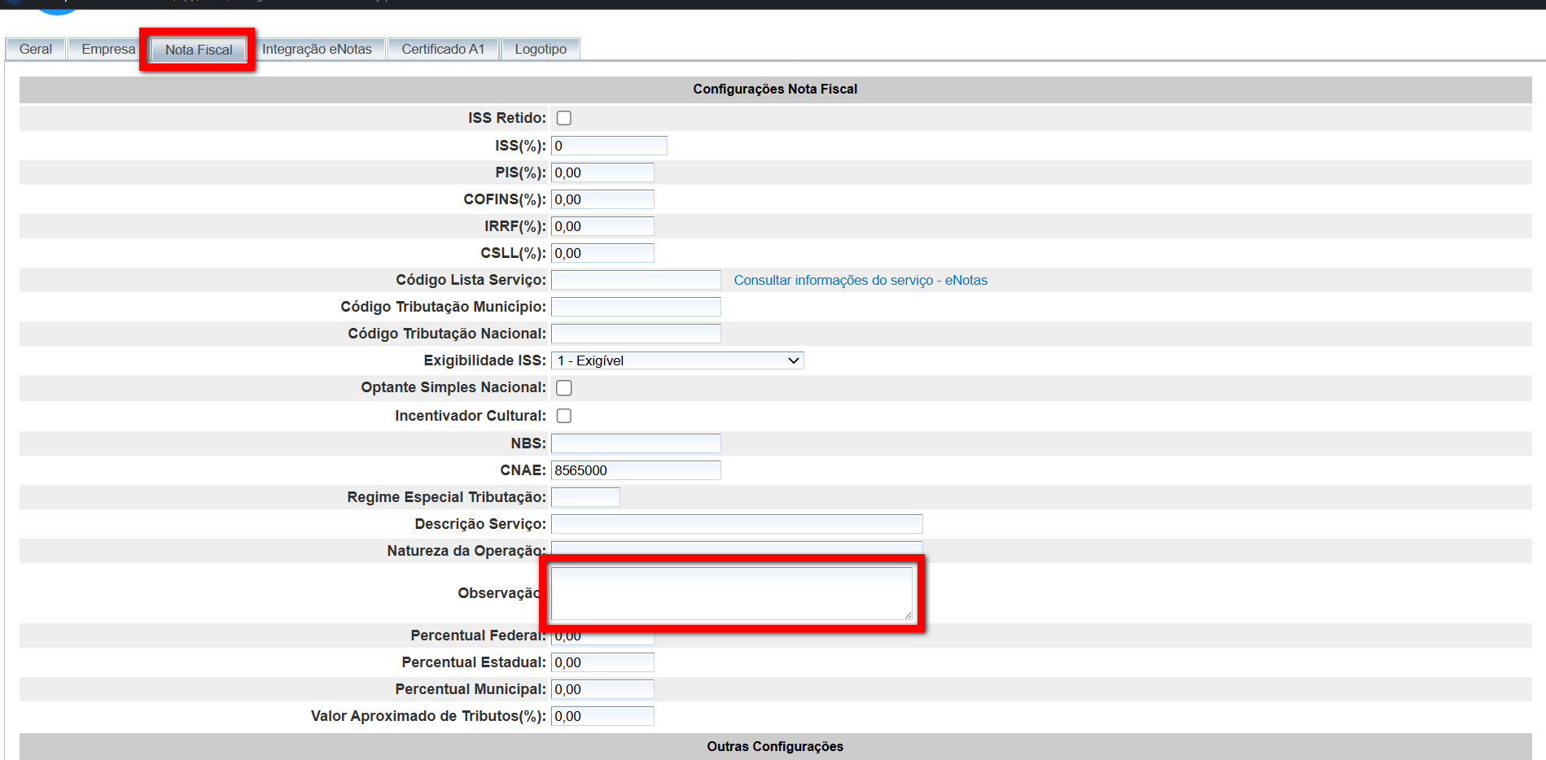The image size is (1546, 760).
Task: Focus the CNAE input field
Action: pos(636,470)
